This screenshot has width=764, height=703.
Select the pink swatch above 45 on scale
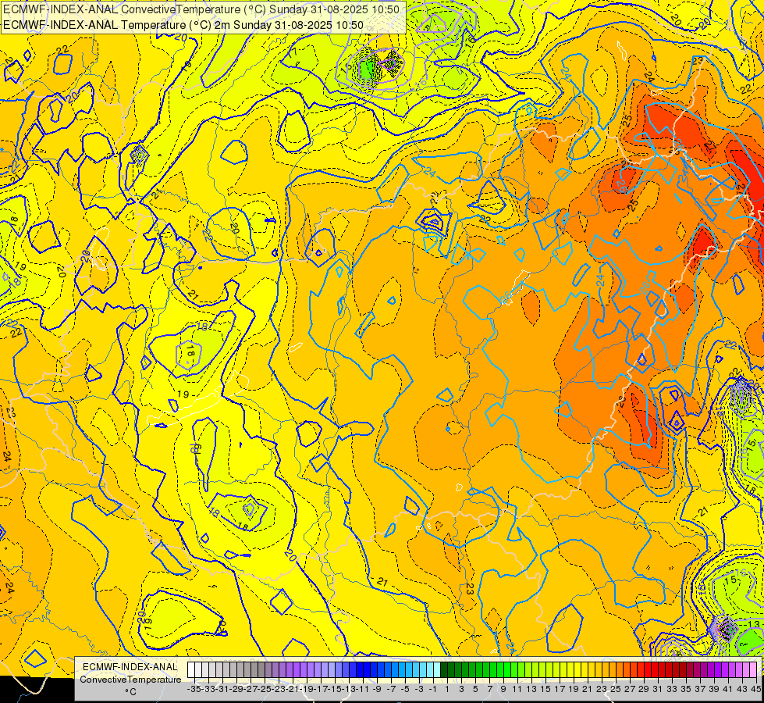753,670
